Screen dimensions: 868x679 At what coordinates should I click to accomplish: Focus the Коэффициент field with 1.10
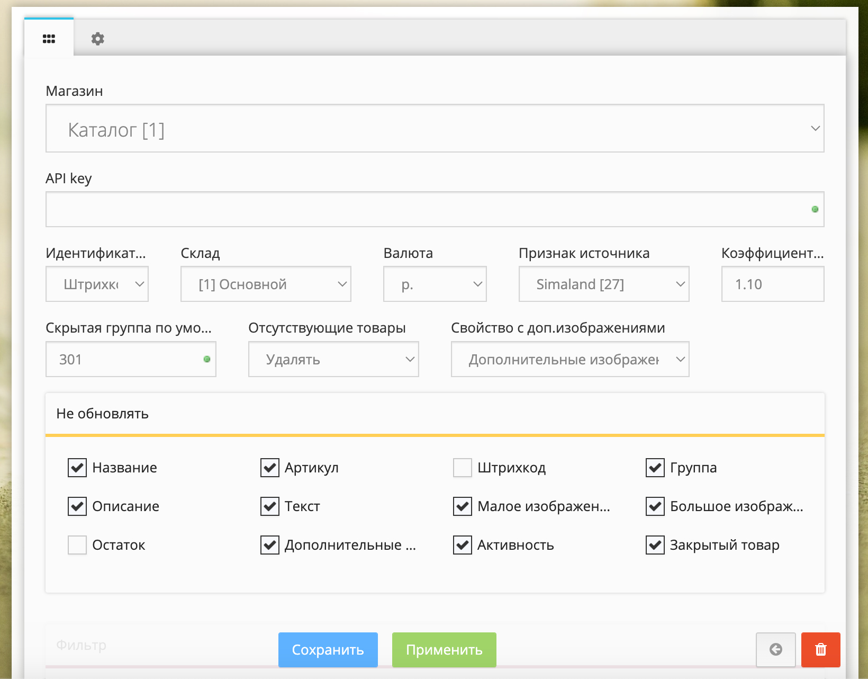point(772,284)
